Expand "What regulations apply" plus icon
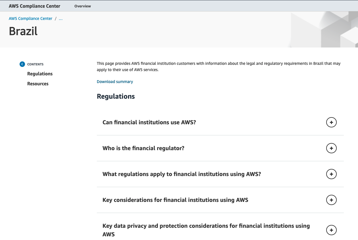 pyautogui.click(x=331, y=174)
